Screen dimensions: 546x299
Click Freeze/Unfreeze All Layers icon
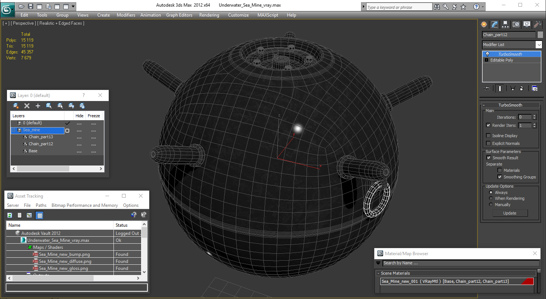pyautogui.click(x=82, y=106)
